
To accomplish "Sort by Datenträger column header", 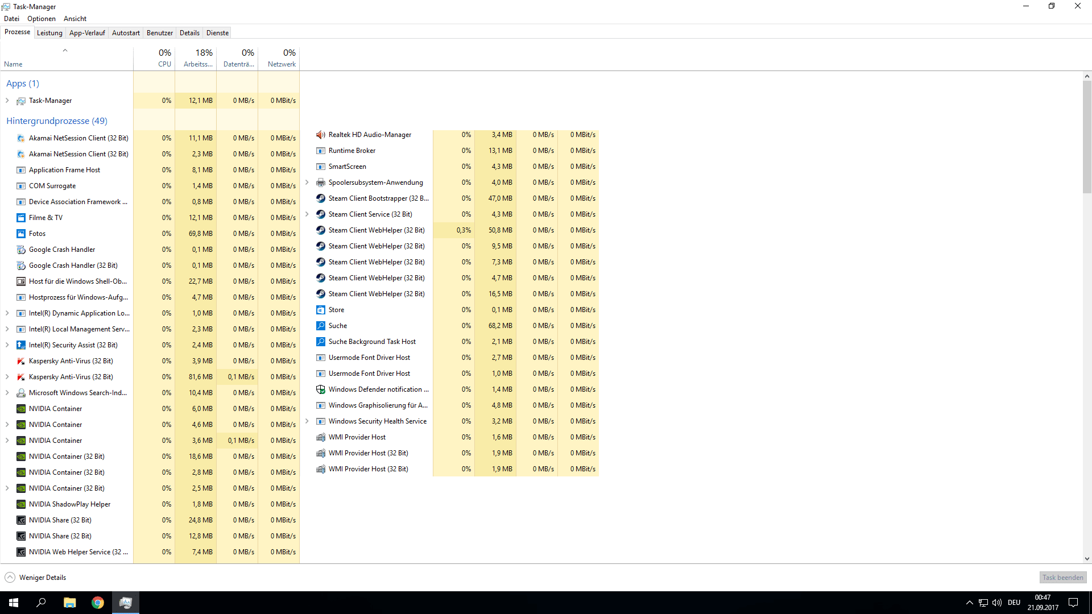I will (237, 58).
